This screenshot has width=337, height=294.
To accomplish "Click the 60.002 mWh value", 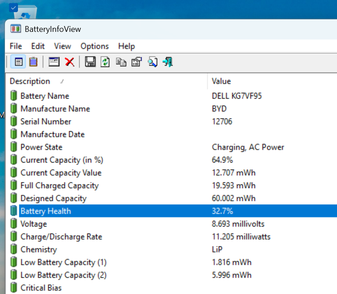I will [x=234, y=198].
